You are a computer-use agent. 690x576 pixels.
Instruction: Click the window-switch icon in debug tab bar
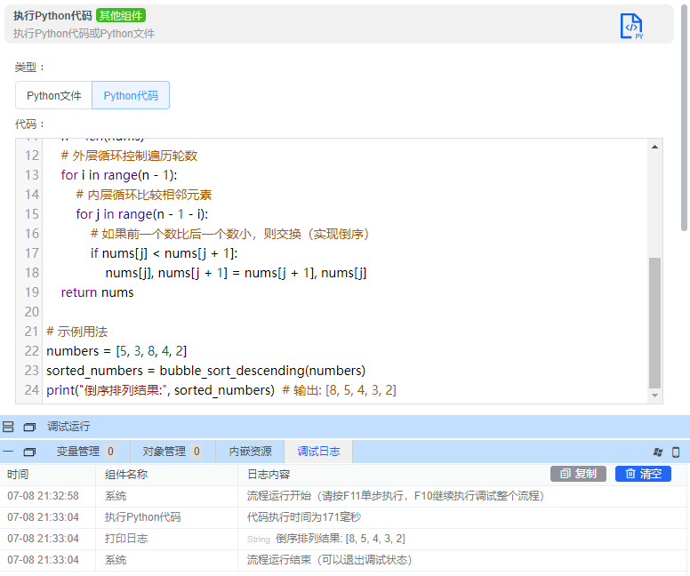pyautogui.click(x=658, y=452)
